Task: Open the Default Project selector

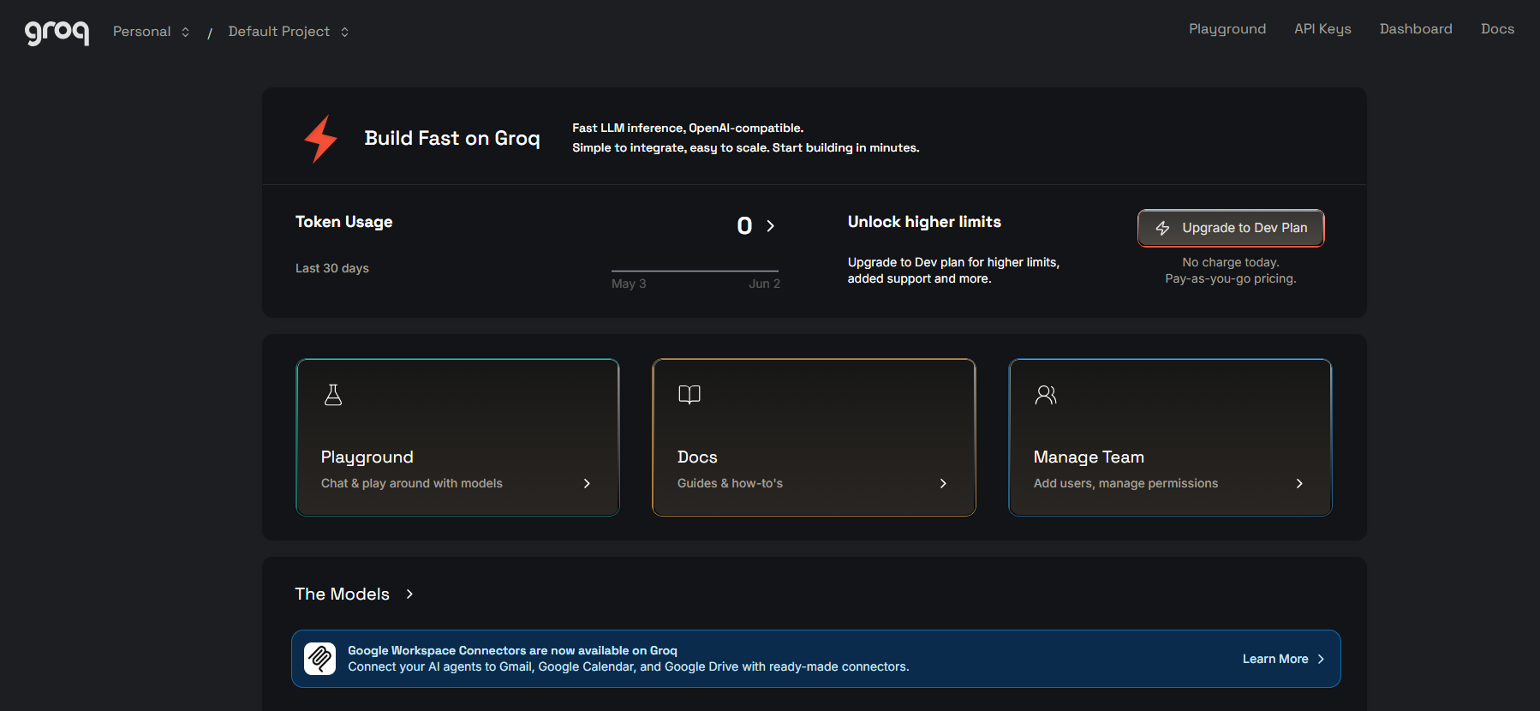Action: click(288, 32)
